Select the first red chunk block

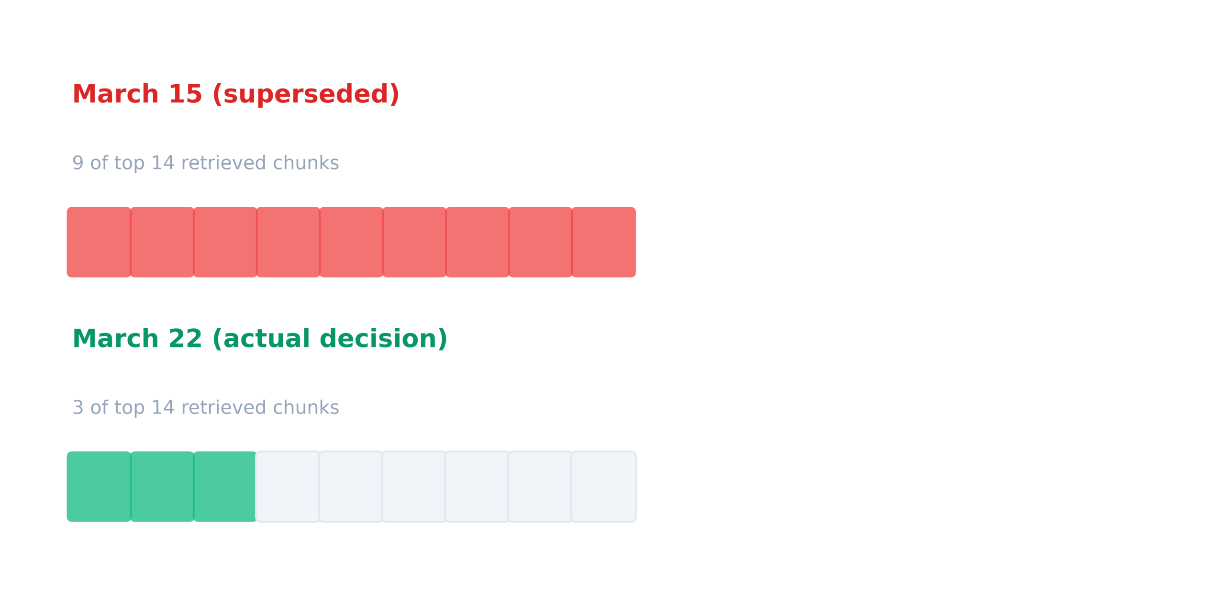coord(99,242)
